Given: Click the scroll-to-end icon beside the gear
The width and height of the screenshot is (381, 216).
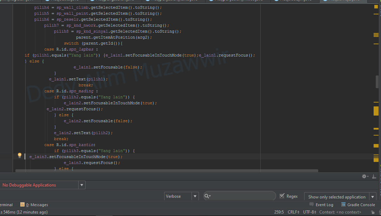Looking at the screenshot, I should point(374,176).
